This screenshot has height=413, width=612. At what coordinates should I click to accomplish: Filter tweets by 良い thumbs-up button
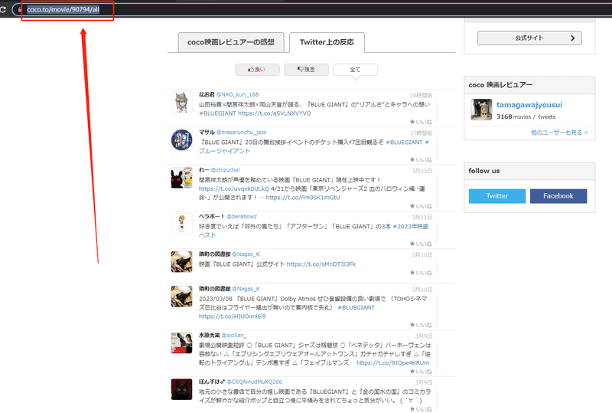pyautogui.click(x=257, y=70)
